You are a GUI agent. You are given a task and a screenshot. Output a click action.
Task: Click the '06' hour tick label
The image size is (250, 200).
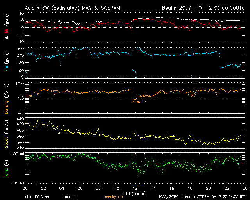[80, 188]
